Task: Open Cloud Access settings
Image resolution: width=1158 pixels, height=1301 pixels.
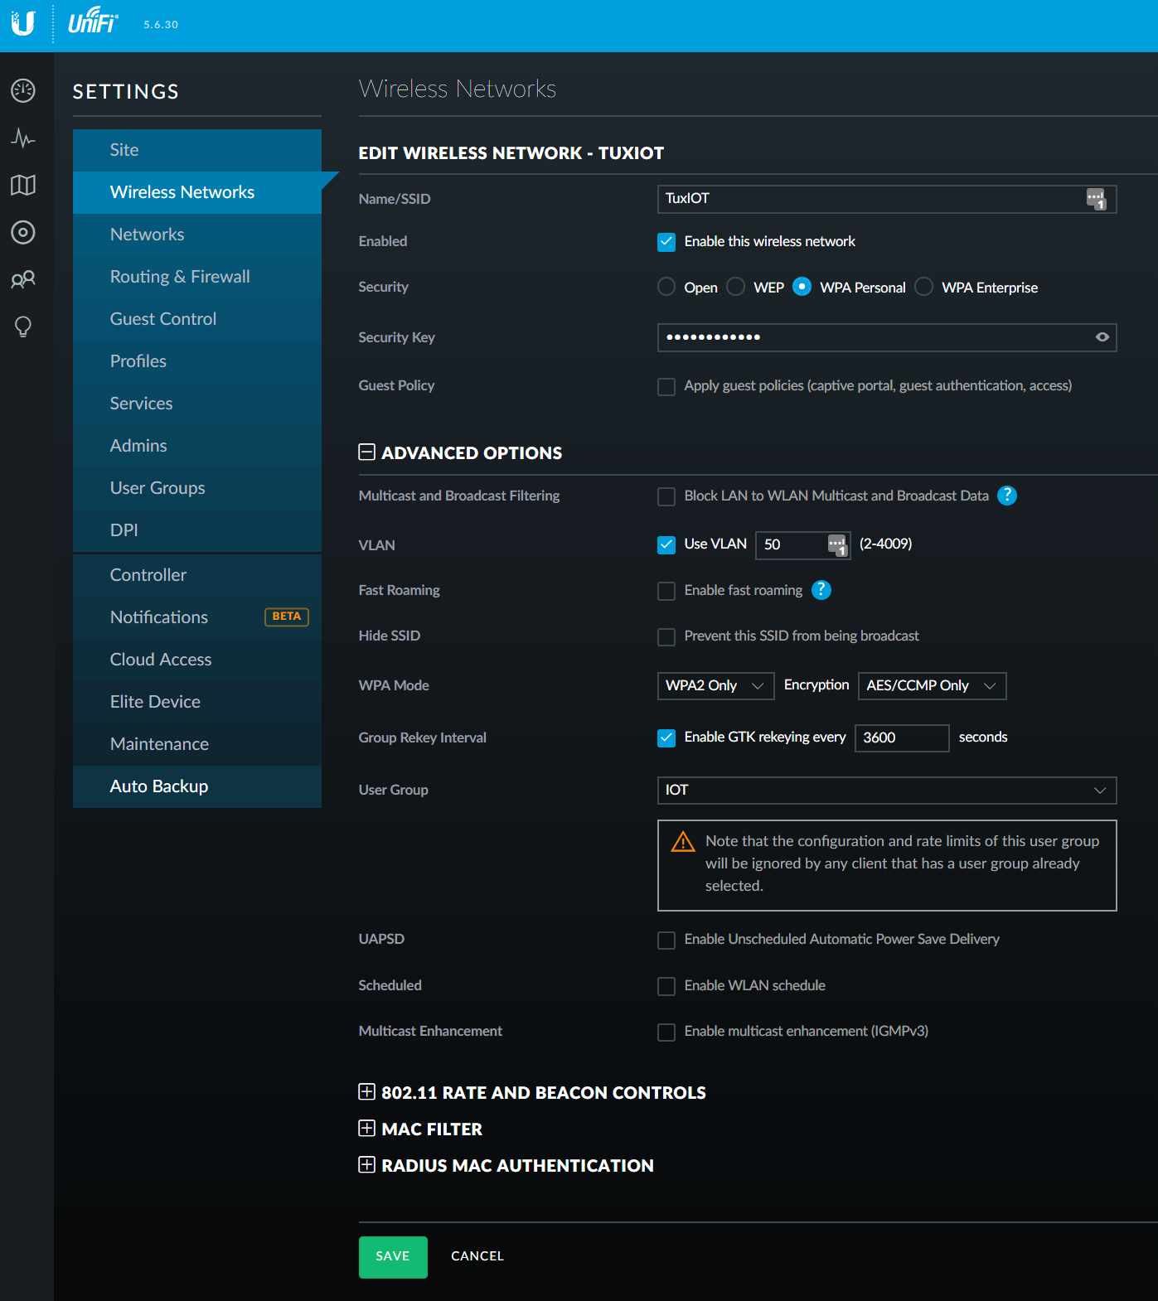Action: pyautogui.click(x=197, y=660)
